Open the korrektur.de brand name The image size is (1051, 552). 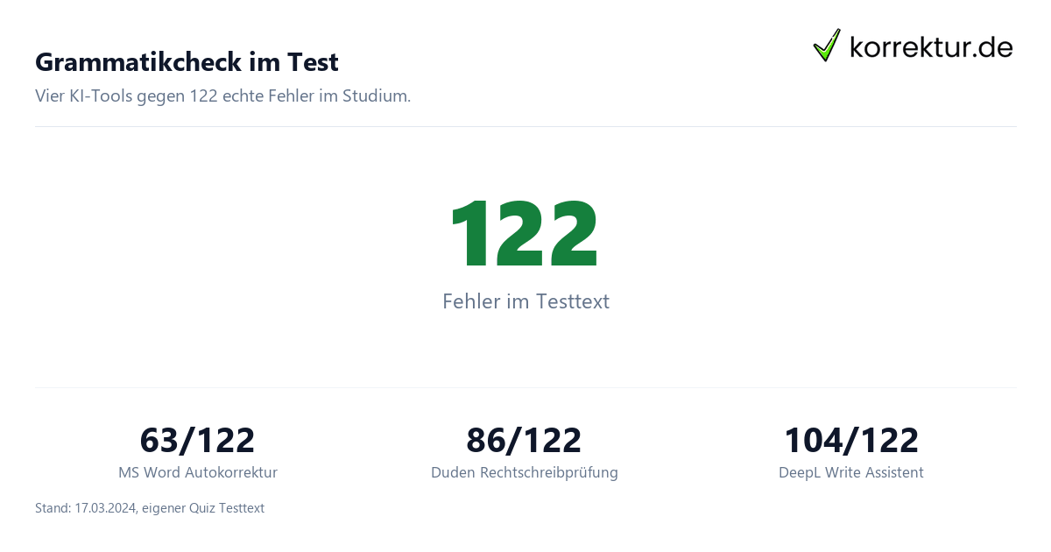931,46
